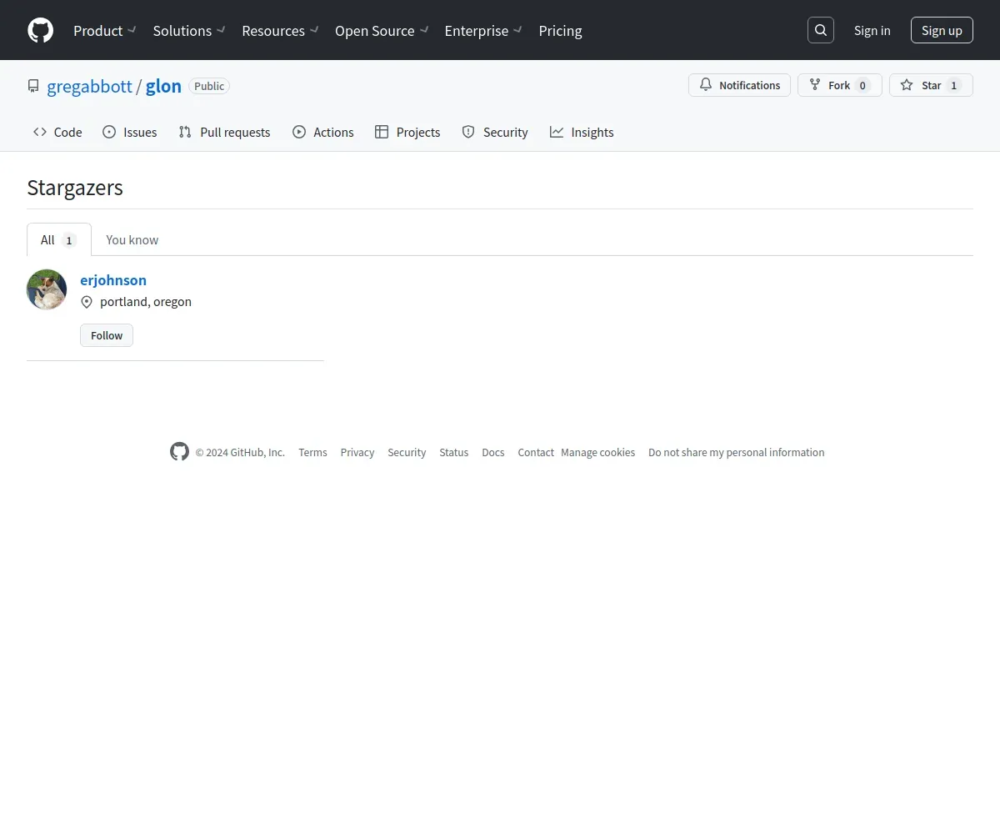Open the Pull requests tab
1000x834 pixels.
coord(224,132)
